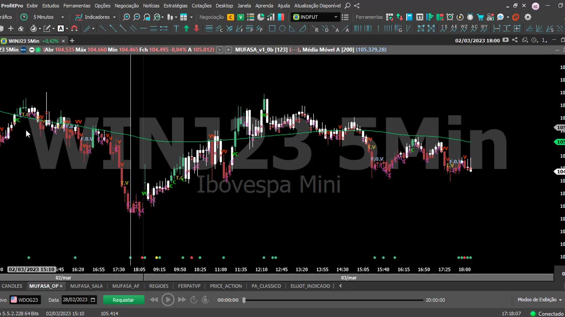Select the rectangle drawing tool
The width and height of the screenshot is (565, 317).
(272, 29)
